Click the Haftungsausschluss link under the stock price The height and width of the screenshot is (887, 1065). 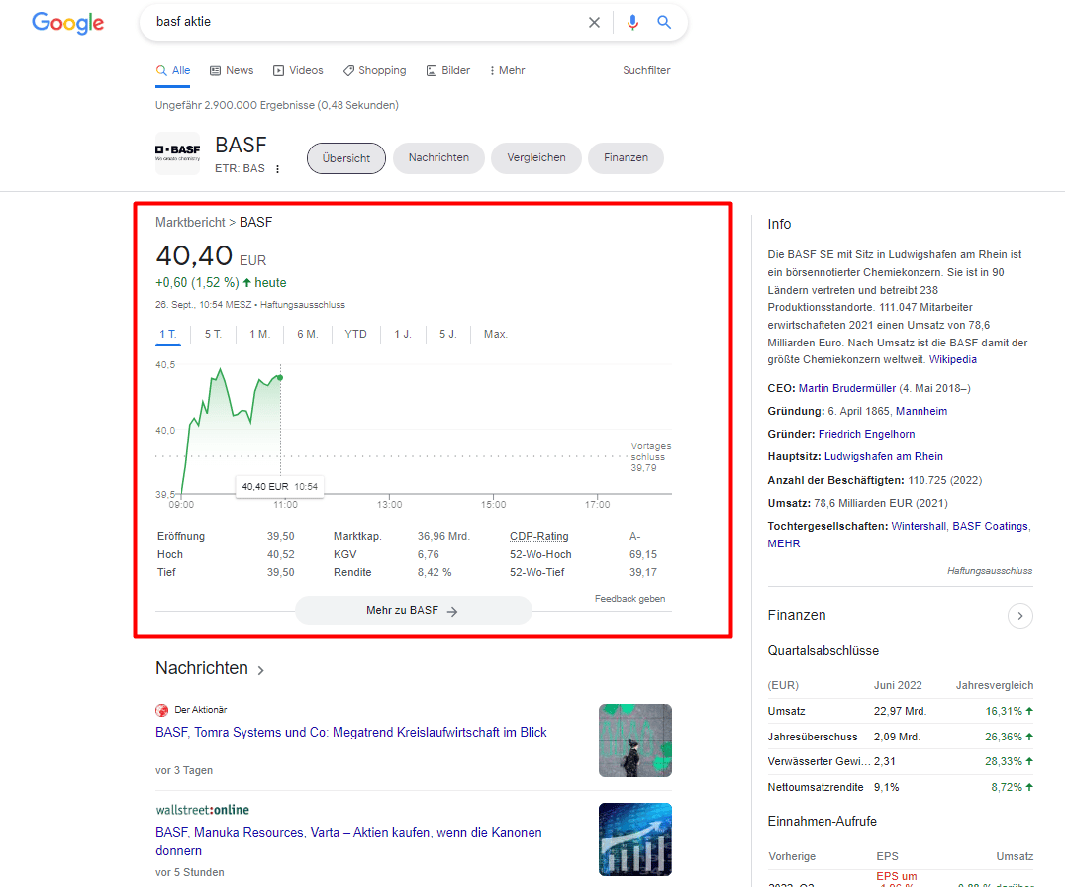coord(303,305)
